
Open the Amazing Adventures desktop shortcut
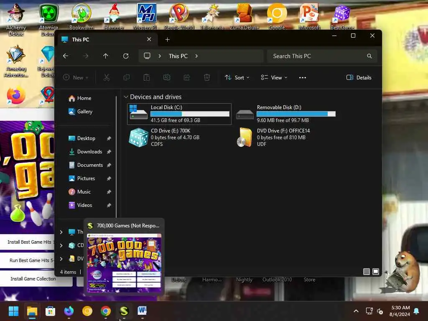tap(16, 61)
